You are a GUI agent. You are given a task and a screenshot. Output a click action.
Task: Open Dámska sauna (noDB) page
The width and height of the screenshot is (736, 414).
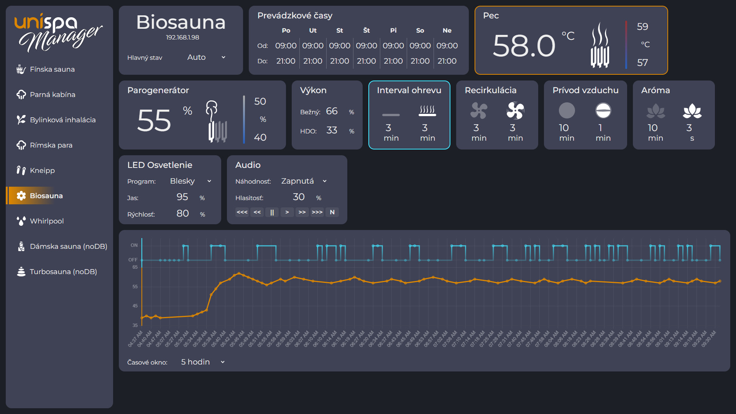[59, 246]
